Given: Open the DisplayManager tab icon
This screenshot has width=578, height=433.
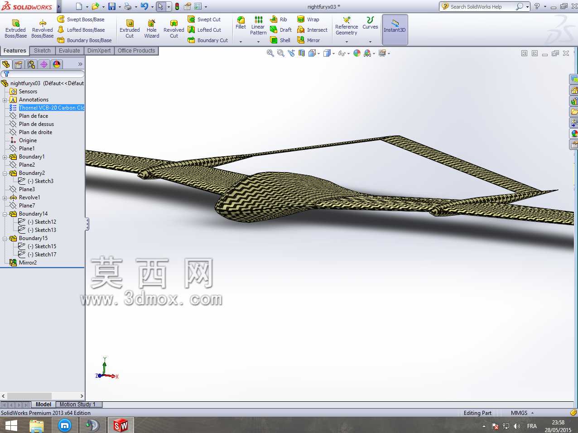Looking at the screenshot, I should coord(57,64).
